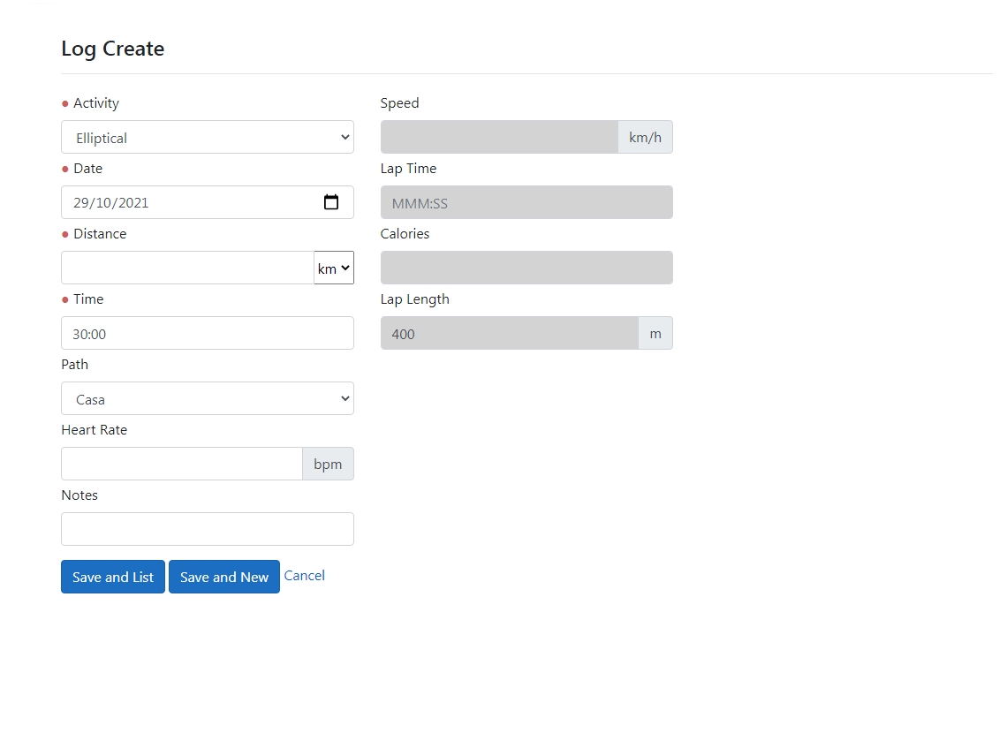Select the Speed input field
This screenshot has height=733, width=1007.
tap(499, 138)
